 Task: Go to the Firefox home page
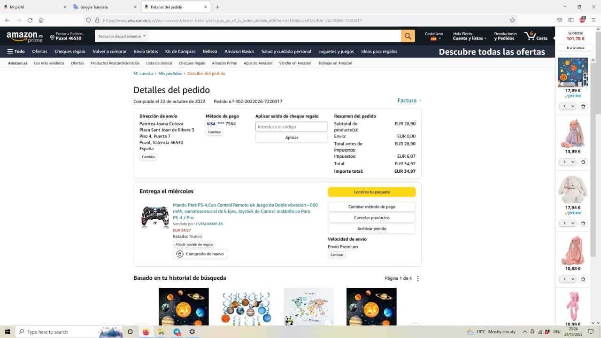(41, 20)
